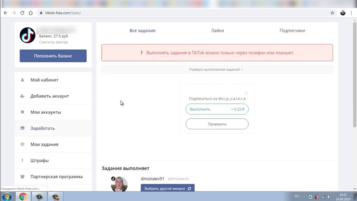Image resolution: width=357 pixels, height=201 pixels.
Task: Click the person icon beside Мой кабинет
Action: (x=22, y=80)
